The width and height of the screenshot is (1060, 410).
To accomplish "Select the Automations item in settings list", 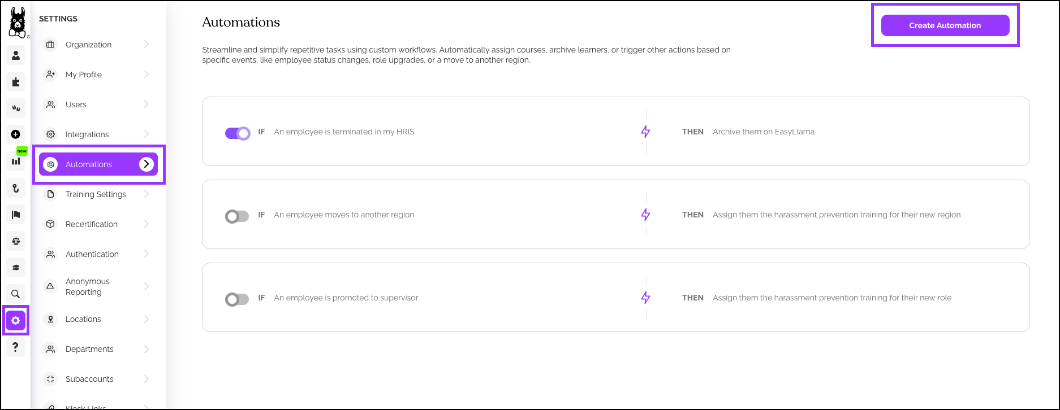I will tap(89, 164).
